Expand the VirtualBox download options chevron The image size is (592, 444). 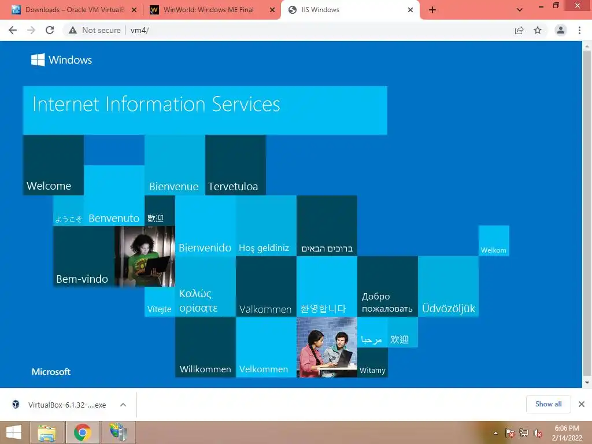click(123, 405)
